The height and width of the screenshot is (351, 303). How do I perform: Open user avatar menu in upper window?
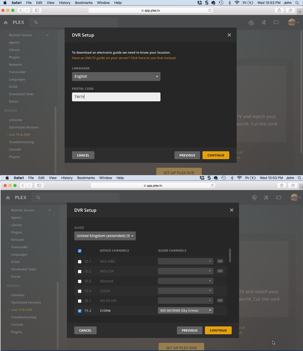[293, 23]
